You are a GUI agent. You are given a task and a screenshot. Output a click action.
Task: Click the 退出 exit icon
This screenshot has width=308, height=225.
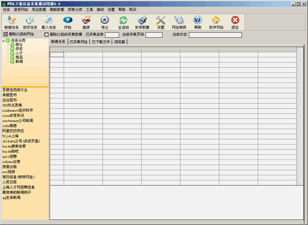pyautogui.click(x=235, y=20)
